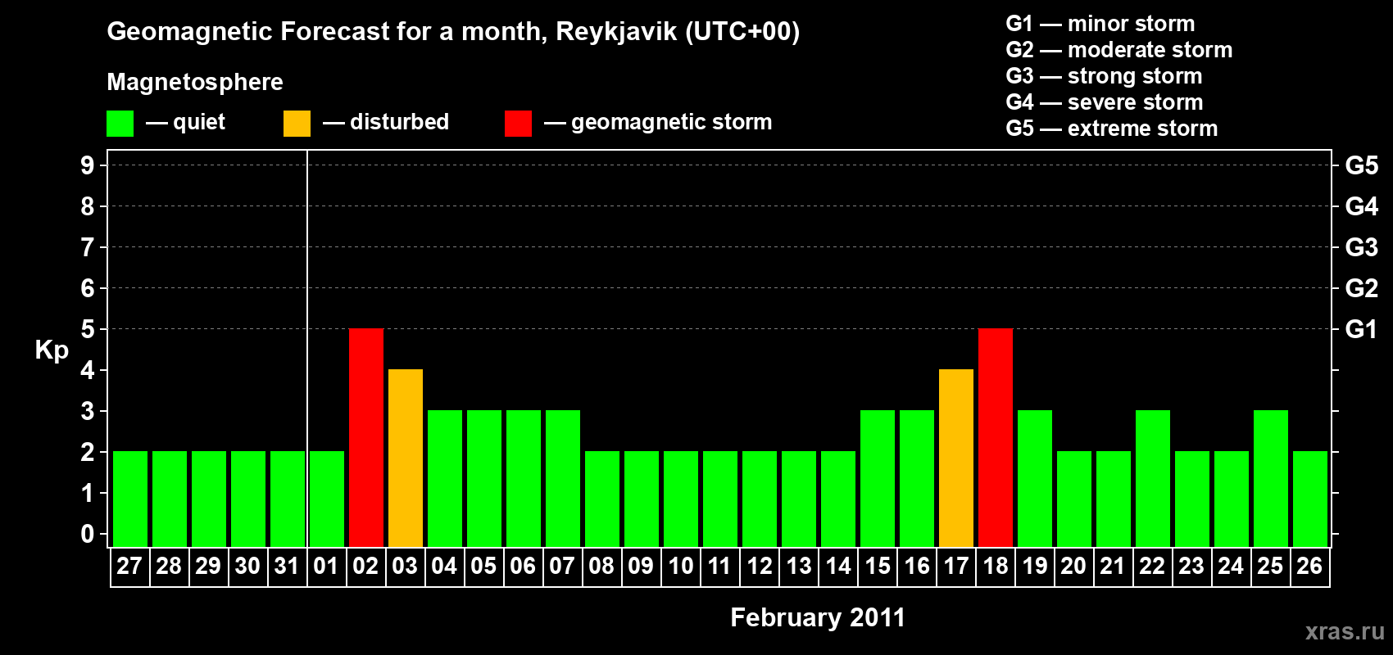Select the orange bar for February 03
Screen dimensions: 1393x655
coord(406,458)
